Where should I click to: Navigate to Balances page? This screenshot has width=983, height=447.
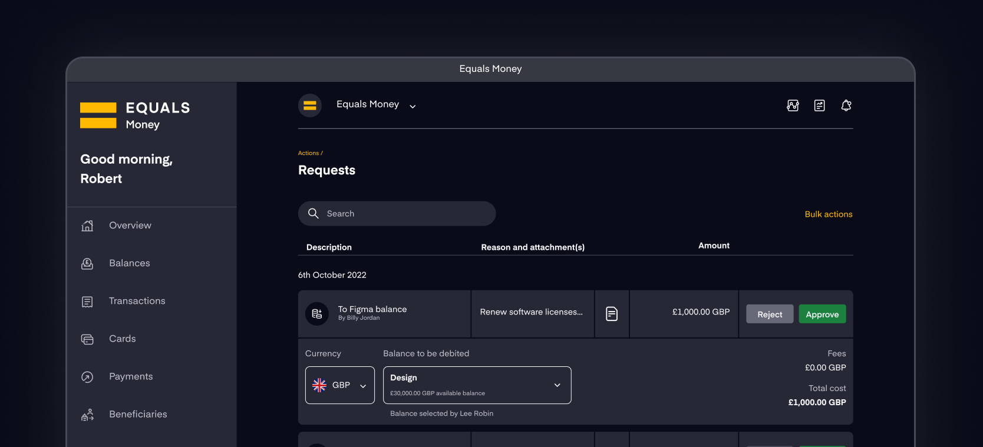click(130, 263)
